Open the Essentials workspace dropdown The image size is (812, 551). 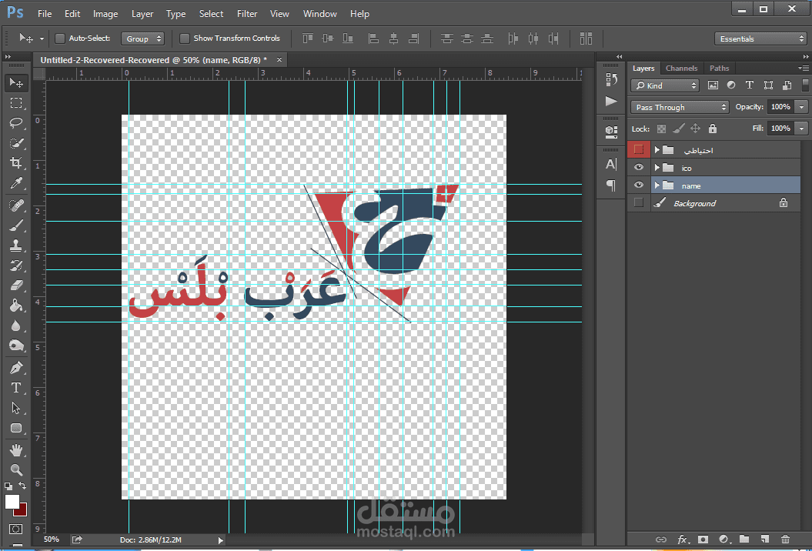point(760,38)
